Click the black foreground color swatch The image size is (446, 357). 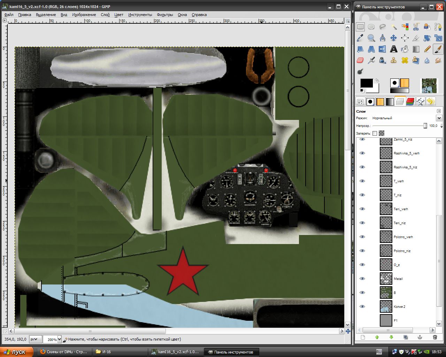point(366,83)
